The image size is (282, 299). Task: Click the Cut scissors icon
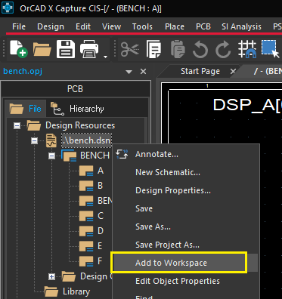click(129, 49)
